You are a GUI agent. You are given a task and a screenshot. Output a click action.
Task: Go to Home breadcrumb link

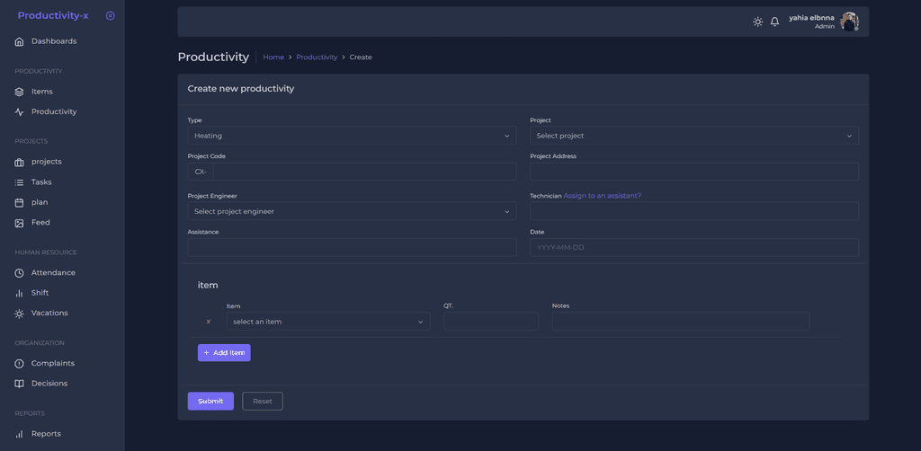273,57
